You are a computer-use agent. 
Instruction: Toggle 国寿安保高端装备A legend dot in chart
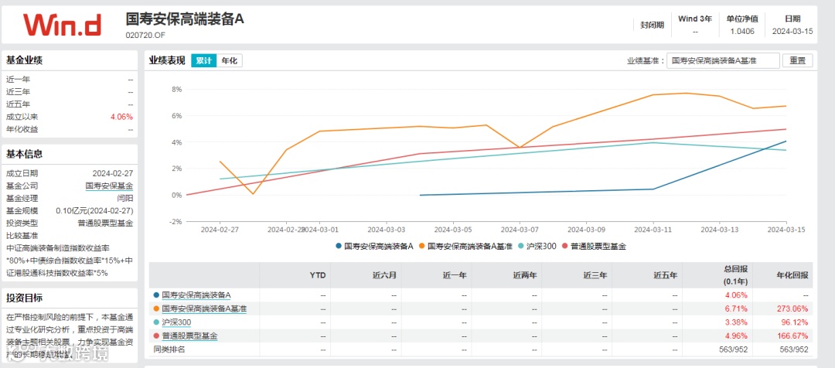tap(339, 246)
